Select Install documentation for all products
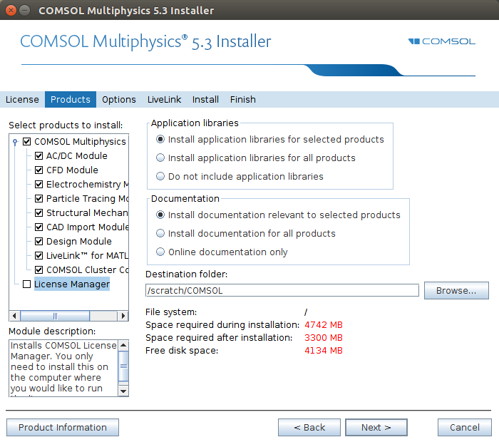Screen dimensions: 499x442 click(x=160, y=234)
